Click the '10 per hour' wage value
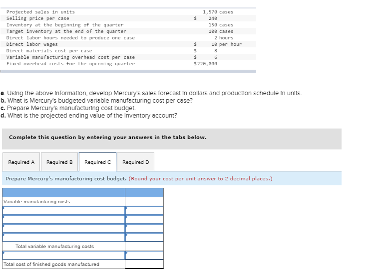Viewport: 392px width, 269px height. [227, 44]
